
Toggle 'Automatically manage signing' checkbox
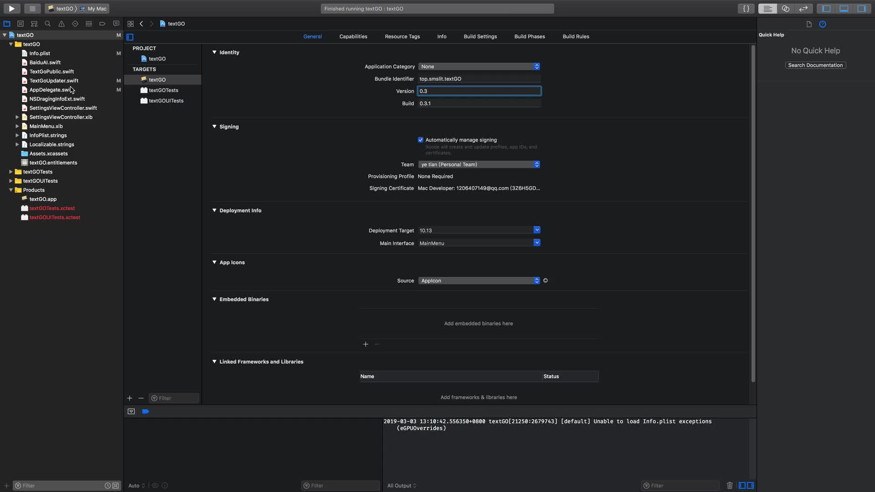pyautogui.click(x=421, y=140)
